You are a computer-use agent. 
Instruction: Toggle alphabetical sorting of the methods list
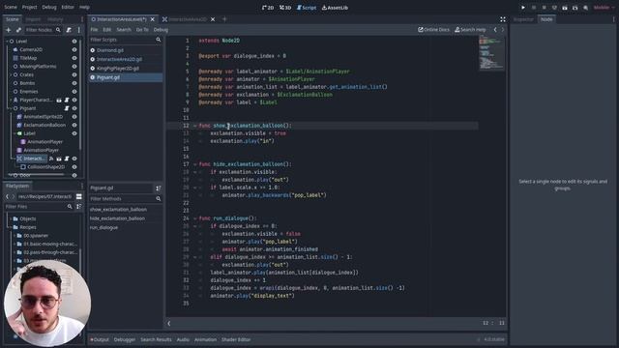click(158, 188)
